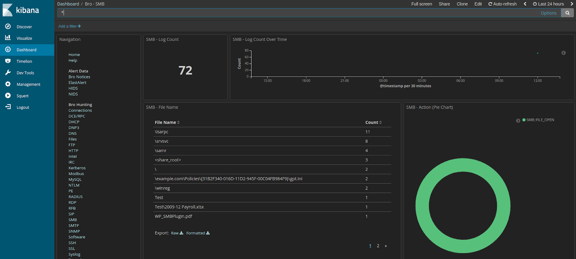Open the Squert play-circle icon
This screenshot has height=259, width=576.
pyautogui.click(x=8, y=95)
